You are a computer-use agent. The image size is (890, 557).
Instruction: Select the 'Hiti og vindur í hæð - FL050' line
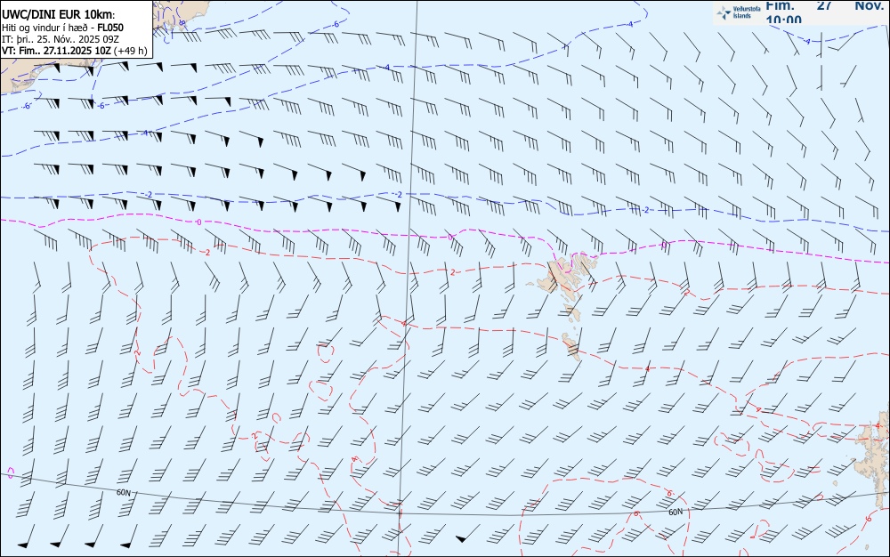(62, 28)
